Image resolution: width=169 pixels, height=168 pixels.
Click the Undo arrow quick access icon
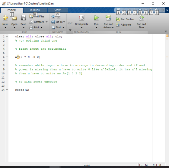(x=140, y=10)
